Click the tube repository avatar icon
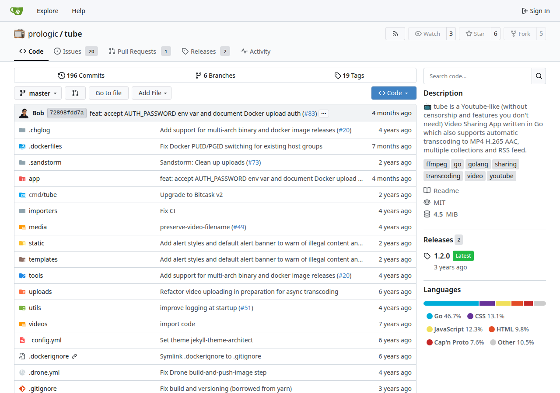The width and height of the screenshot is (560, 393). tap(19, 34)
